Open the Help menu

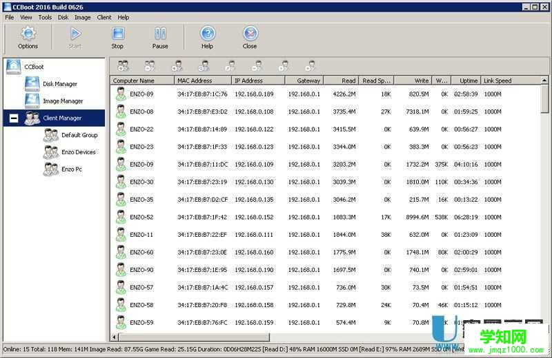pos(124,17)
